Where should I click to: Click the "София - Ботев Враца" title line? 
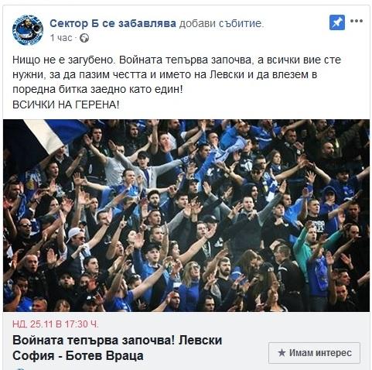(x=78, y=356)
